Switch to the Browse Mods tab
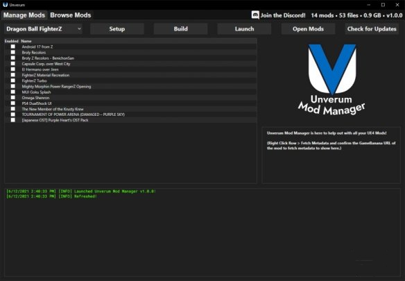Image resolution: width=405 pixels, height=281 pixels. (71, 15)
